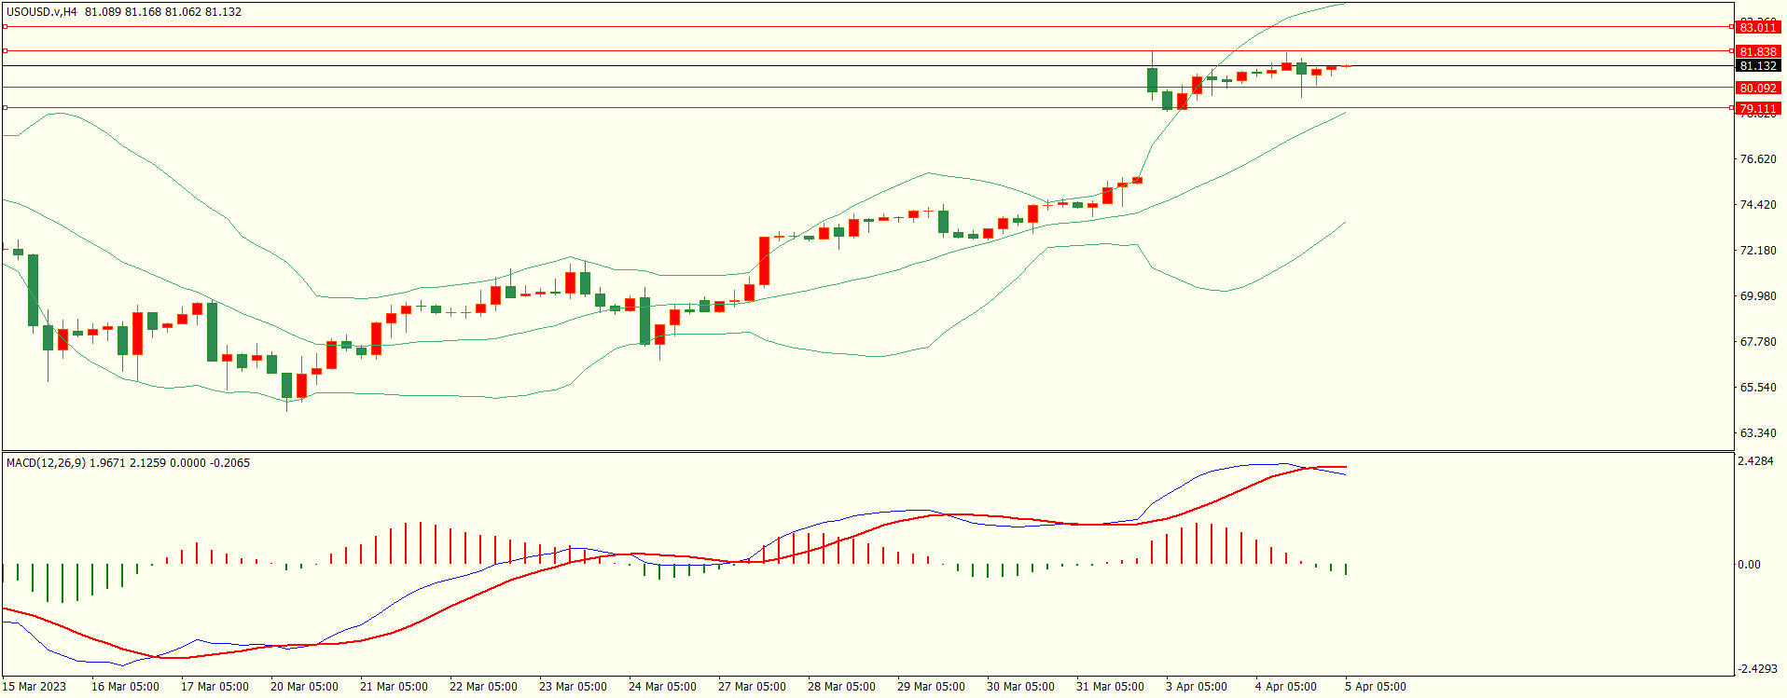Click the 69.980 price axis label
The width and height of the screenshot is (1787, 698).
coord(1757,296)
